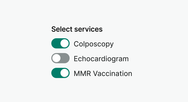Image resolution: width=188 pixels, height=102 pixels.
Task: Turn off the Colposcopy toggle
Action: pos(60,44)
